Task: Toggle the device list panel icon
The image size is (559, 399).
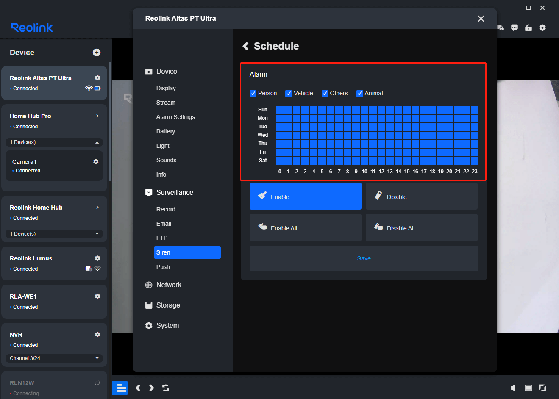Action: 120,388
